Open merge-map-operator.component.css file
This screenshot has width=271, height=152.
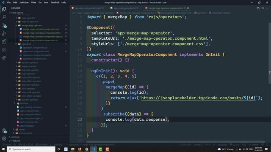pyautogui.click(x=41, y=29)
